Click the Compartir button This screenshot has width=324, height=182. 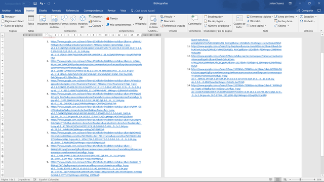coord(305,11)
